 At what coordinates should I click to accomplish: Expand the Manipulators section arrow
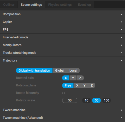click(121, 45)
